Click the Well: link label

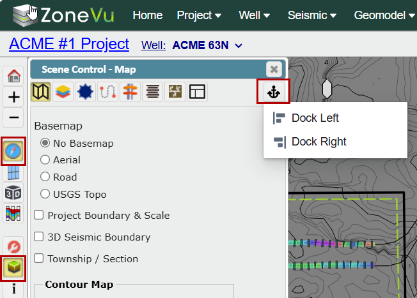click(153, 45)
